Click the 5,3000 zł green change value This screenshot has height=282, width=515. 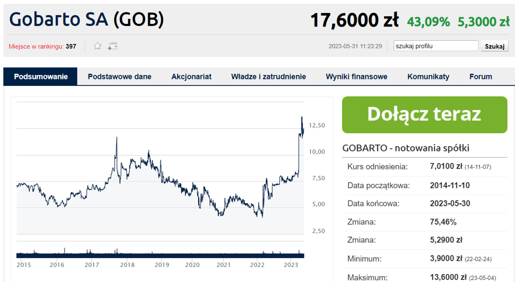point(483,22)
